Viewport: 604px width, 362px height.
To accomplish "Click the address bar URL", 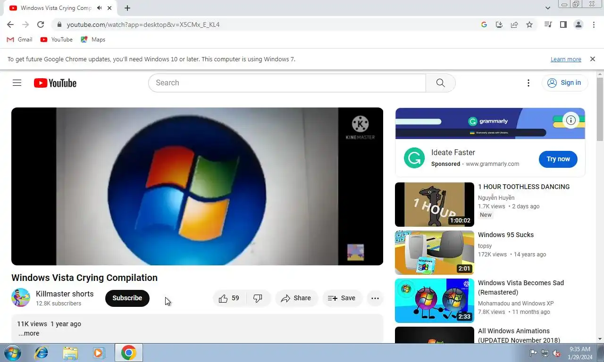I will point(143,25).
